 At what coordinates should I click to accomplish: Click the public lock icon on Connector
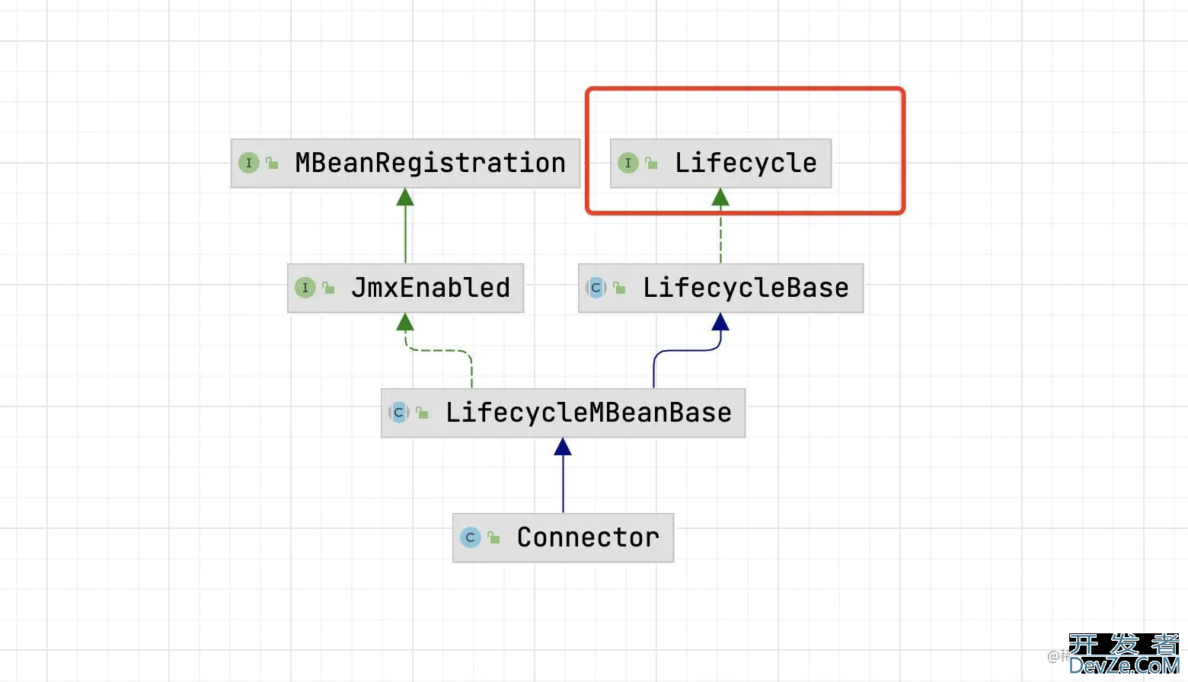[x=493, y=537]
